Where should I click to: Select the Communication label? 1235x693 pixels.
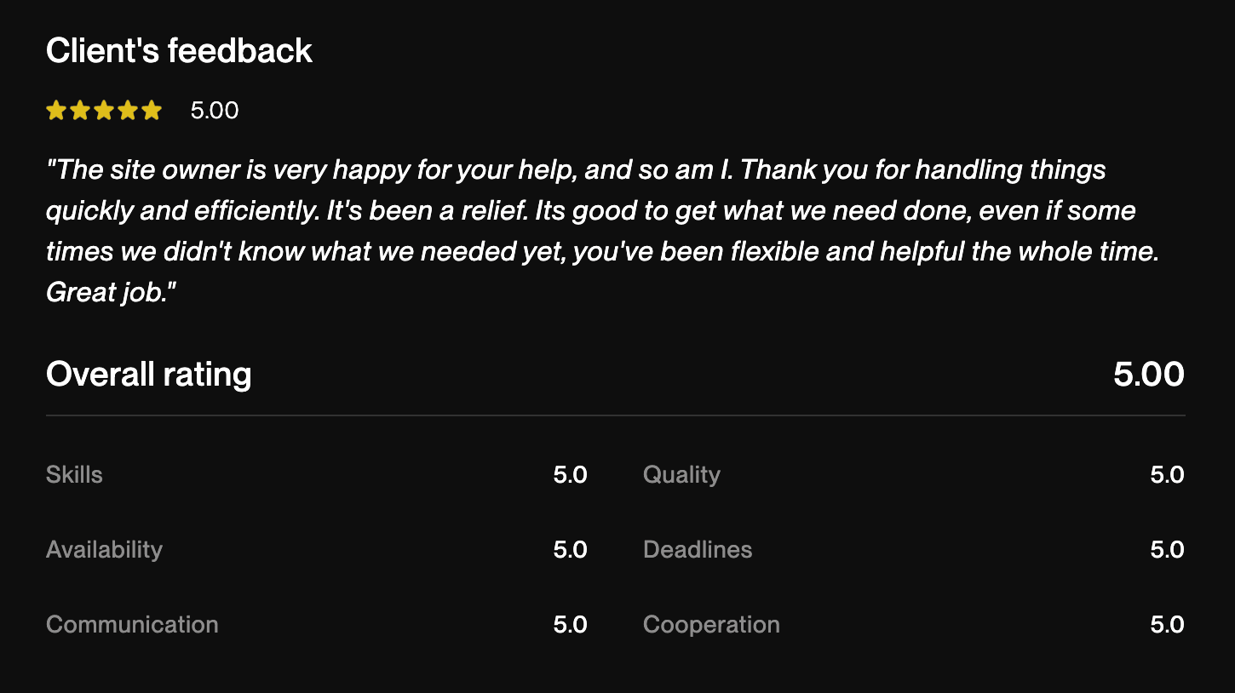(x=132, y=624)
